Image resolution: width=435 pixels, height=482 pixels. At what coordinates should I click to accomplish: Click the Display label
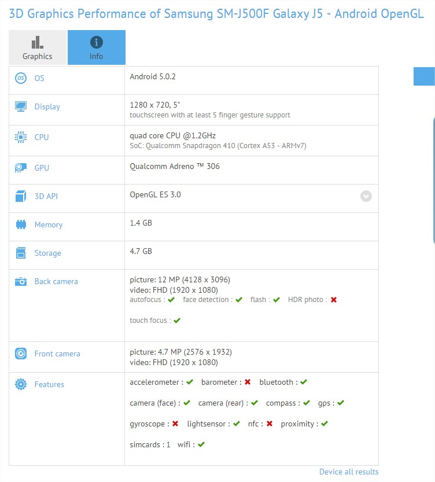pos(47,106)
